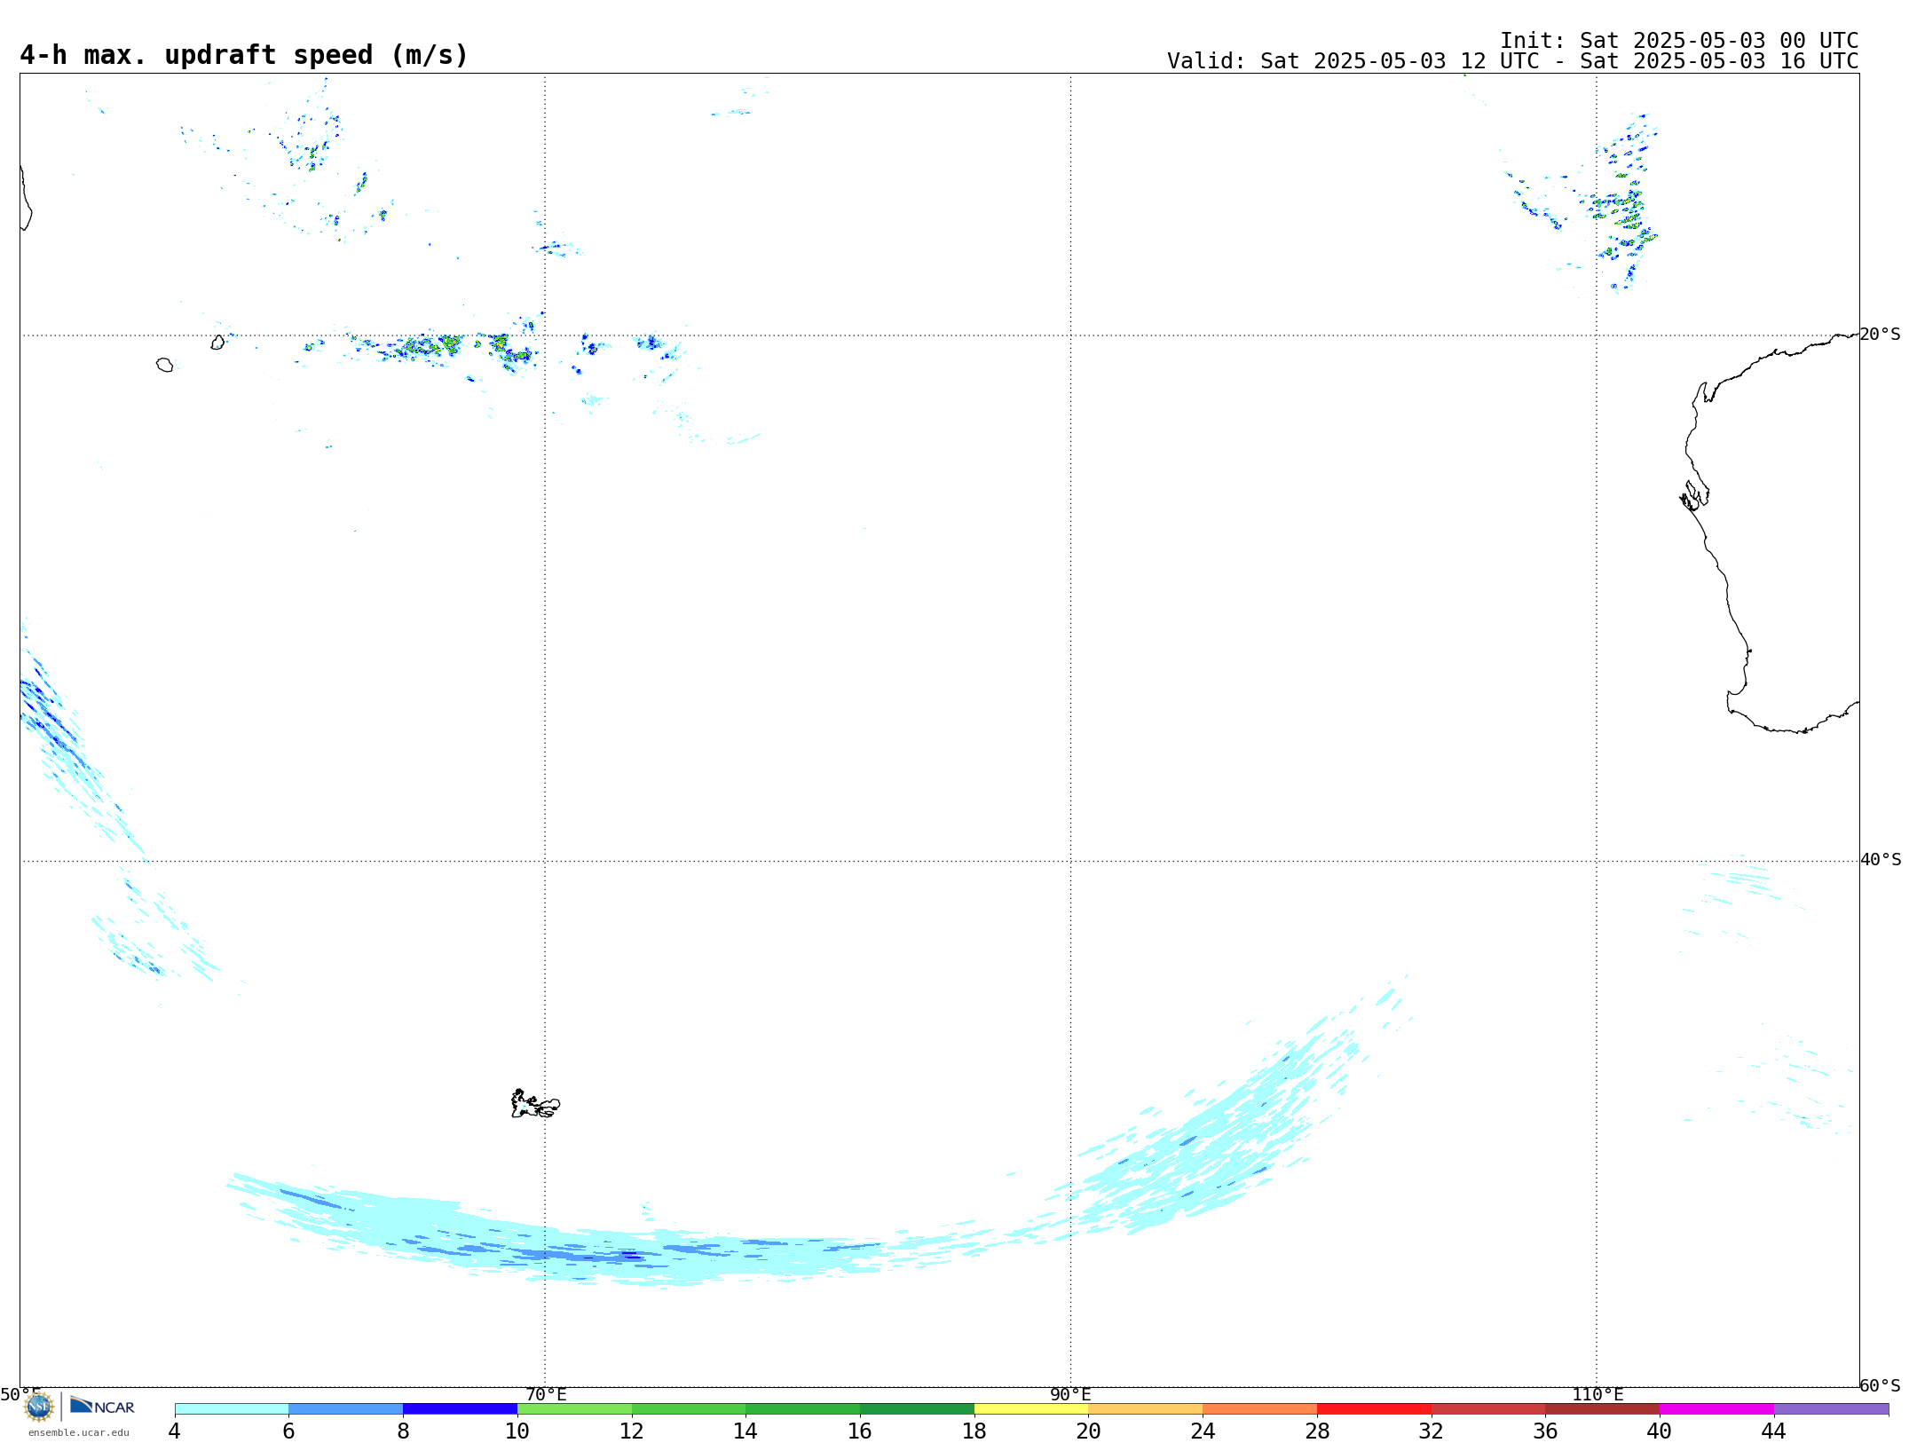Viewport: 1917px width, 1443px height.
Task: Select the magenta 40-44 colorbar swatch
Action: (x=1716, y=1409)
